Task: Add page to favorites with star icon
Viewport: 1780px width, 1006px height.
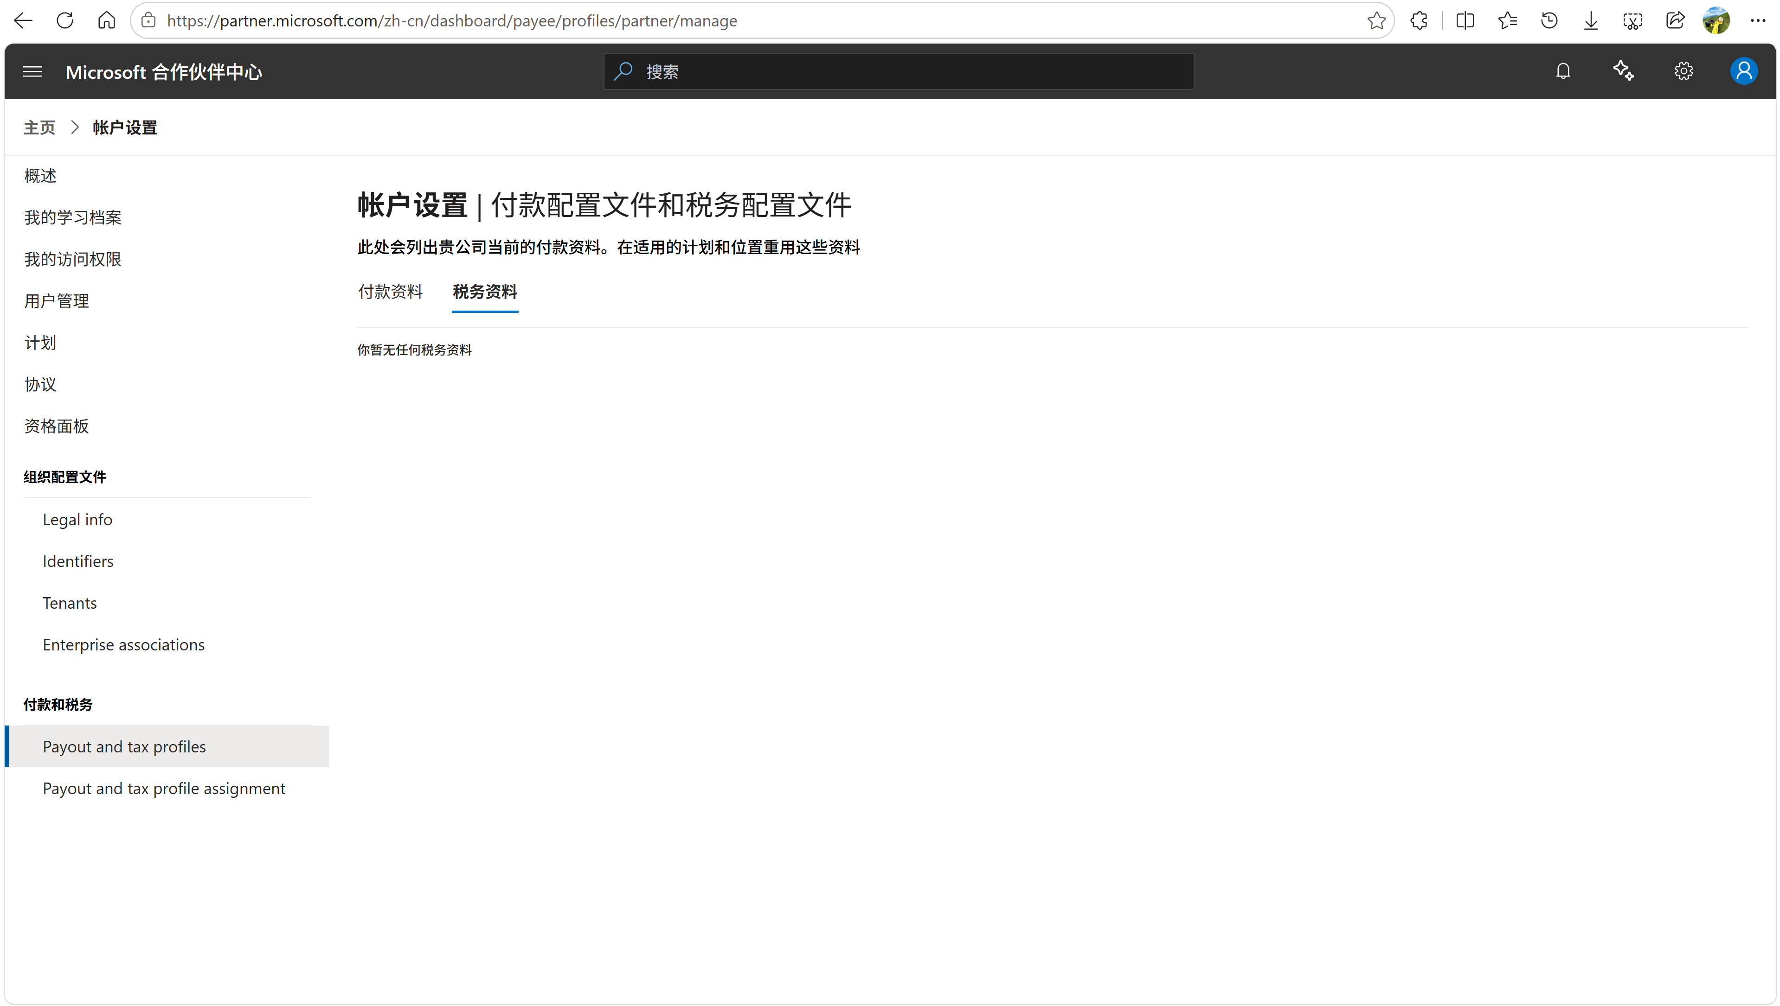Action: click(1376, 21)
